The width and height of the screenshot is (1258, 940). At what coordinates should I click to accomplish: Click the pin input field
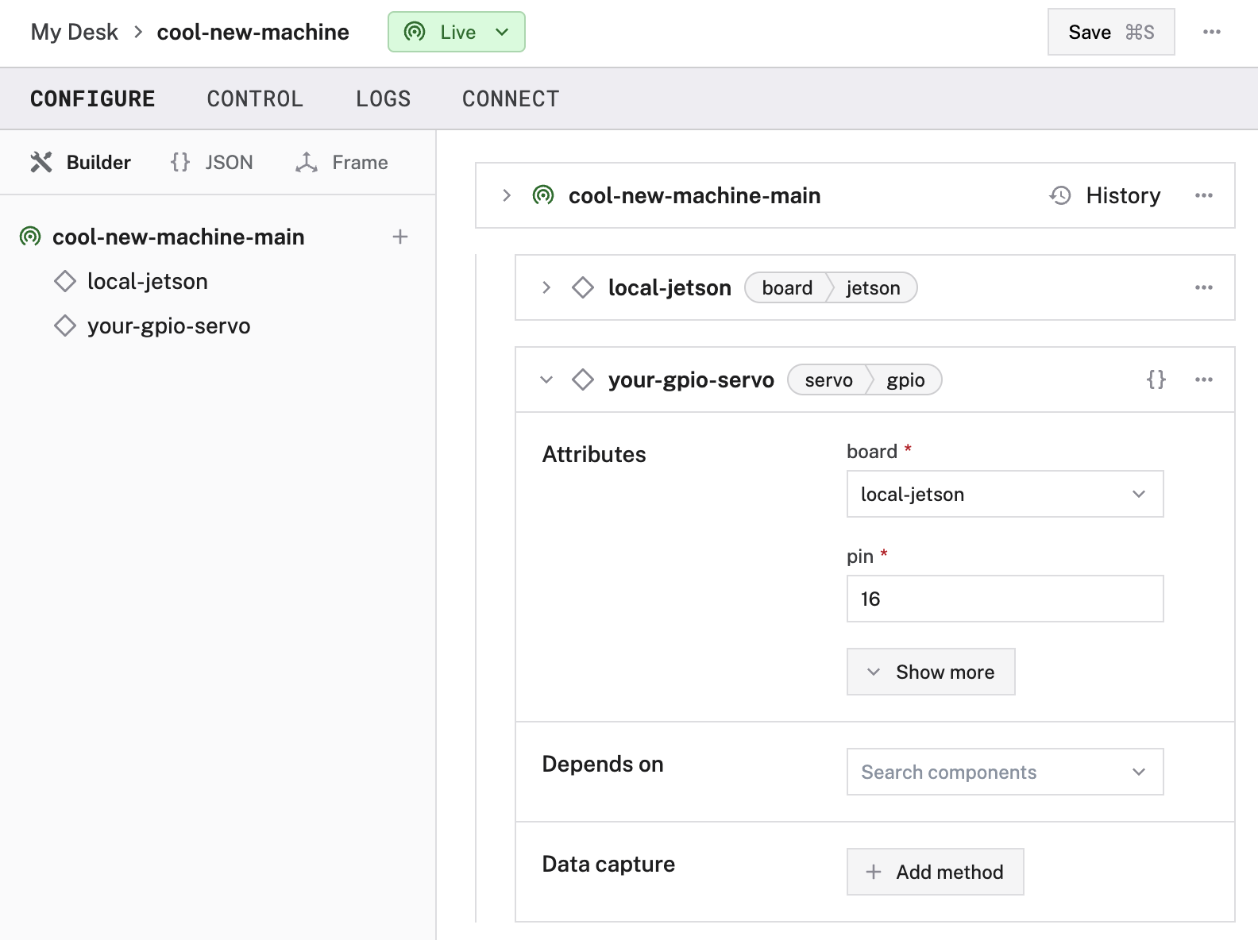click(1005, 599)
